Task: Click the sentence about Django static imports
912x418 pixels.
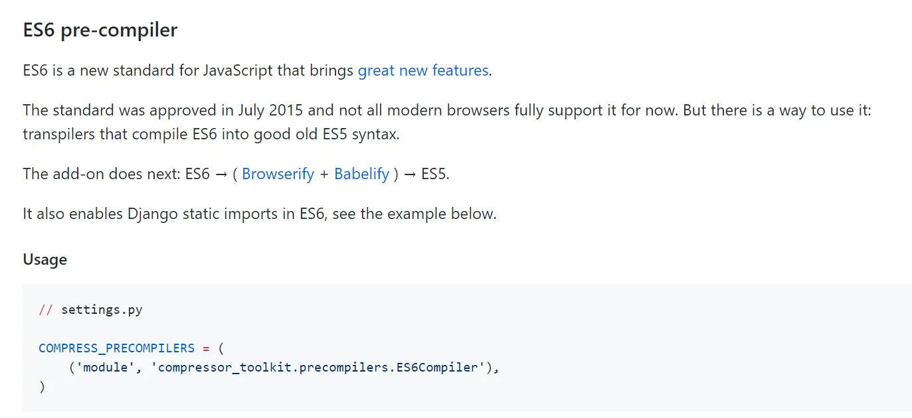Action: click(x=260, y=214)
